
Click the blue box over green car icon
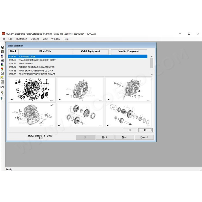[x=2, y=65]
